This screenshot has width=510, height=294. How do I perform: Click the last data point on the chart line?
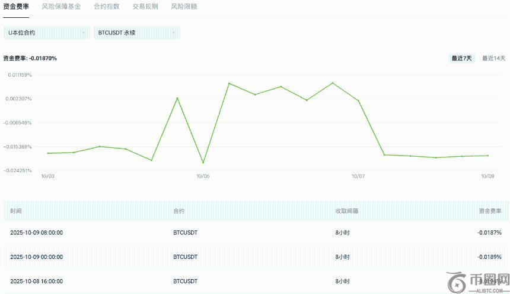tap(487, 156)
